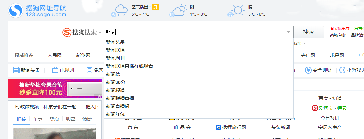This screenshot has height=139, width=364.
Task: Switch to the 军事 news tab
Action: tap(38, 119)
